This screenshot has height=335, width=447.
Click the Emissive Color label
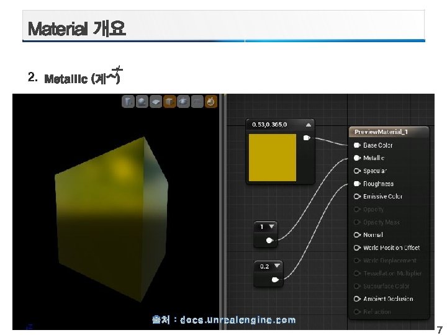(x=382, y=197)
